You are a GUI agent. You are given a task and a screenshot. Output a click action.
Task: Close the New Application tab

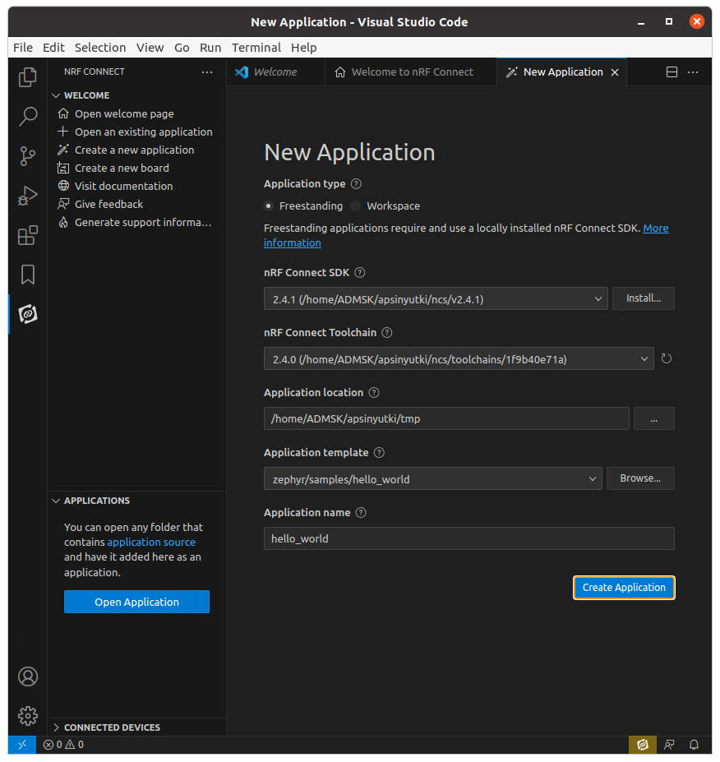point(615,72)
